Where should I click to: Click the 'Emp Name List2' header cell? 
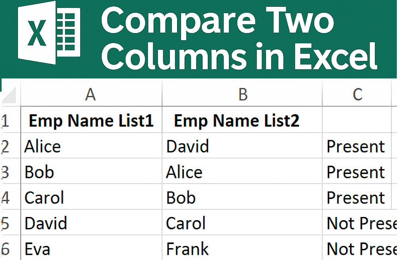237,121
